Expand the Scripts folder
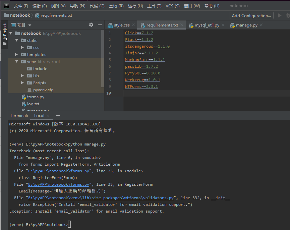 pos(23,83)
